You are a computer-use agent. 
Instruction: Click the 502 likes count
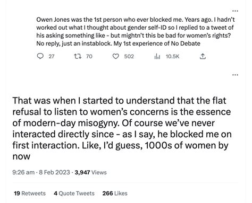click(x=129, y=57)
